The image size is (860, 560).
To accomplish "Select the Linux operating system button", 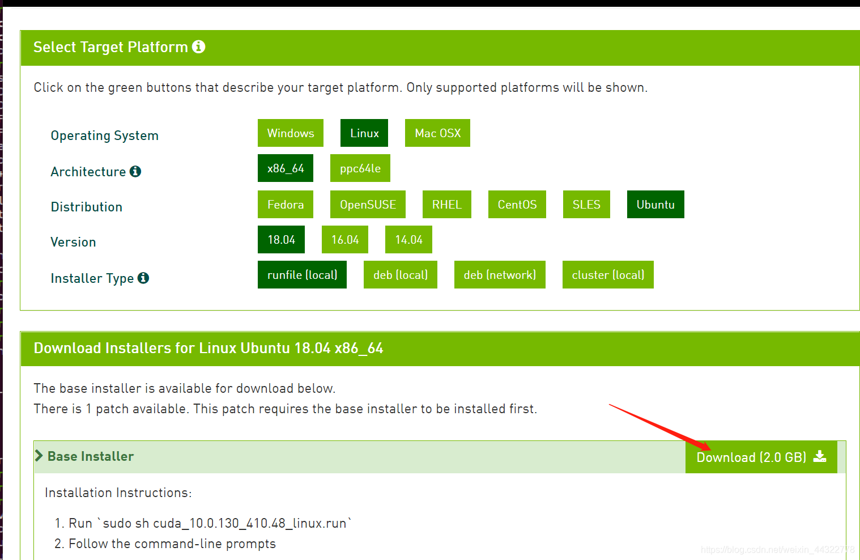I will click(x=364, y=133).
